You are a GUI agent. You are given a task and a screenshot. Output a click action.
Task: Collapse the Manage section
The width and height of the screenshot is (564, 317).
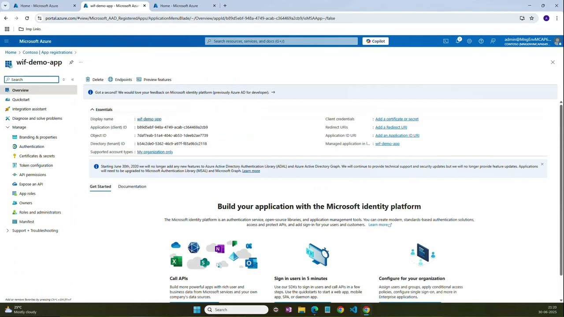(x=7, y=127)
